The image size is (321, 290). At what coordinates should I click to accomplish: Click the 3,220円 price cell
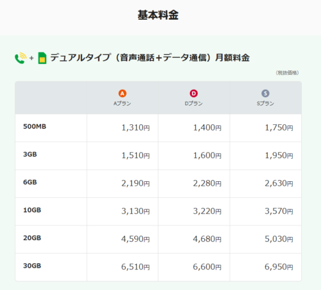click(x=194, y=211)
